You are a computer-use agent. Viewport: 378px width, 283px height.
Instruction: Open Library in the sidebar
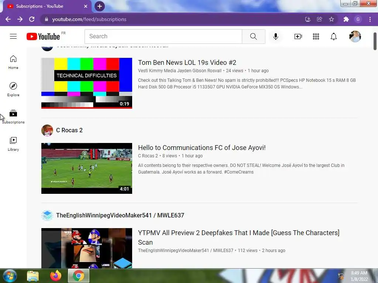coord(13,144)
